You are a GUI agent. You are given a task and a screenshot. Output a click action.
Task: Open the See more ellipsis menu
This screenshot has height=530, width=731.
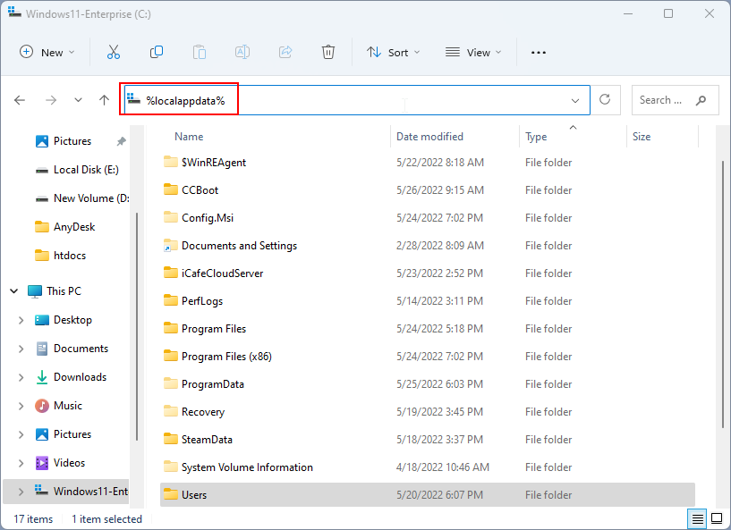pos(538,53)
